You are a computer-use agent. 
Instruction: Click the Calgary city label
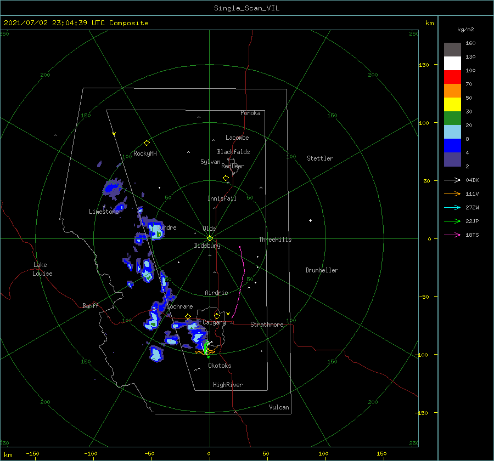pos(214,322)
